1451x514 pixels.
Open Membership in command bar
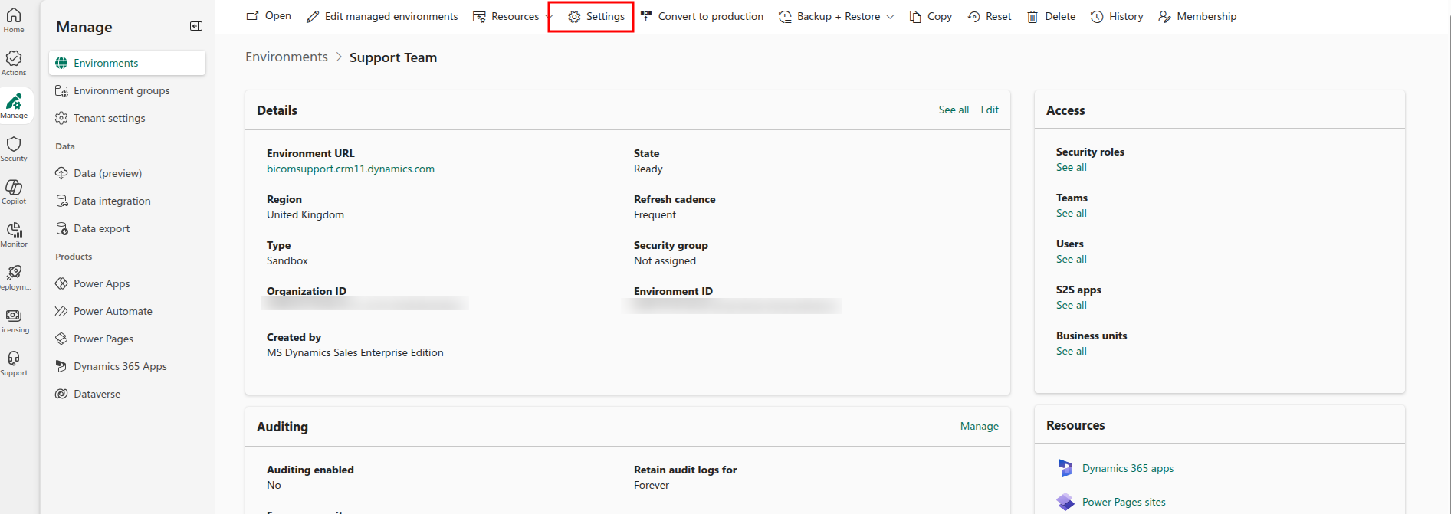tap(1197, 16)
